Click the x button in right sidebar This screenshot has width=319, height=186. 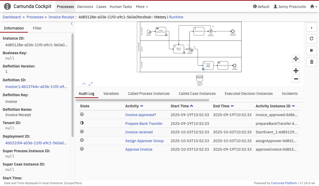pyautogui.click(x=312, y=28)
